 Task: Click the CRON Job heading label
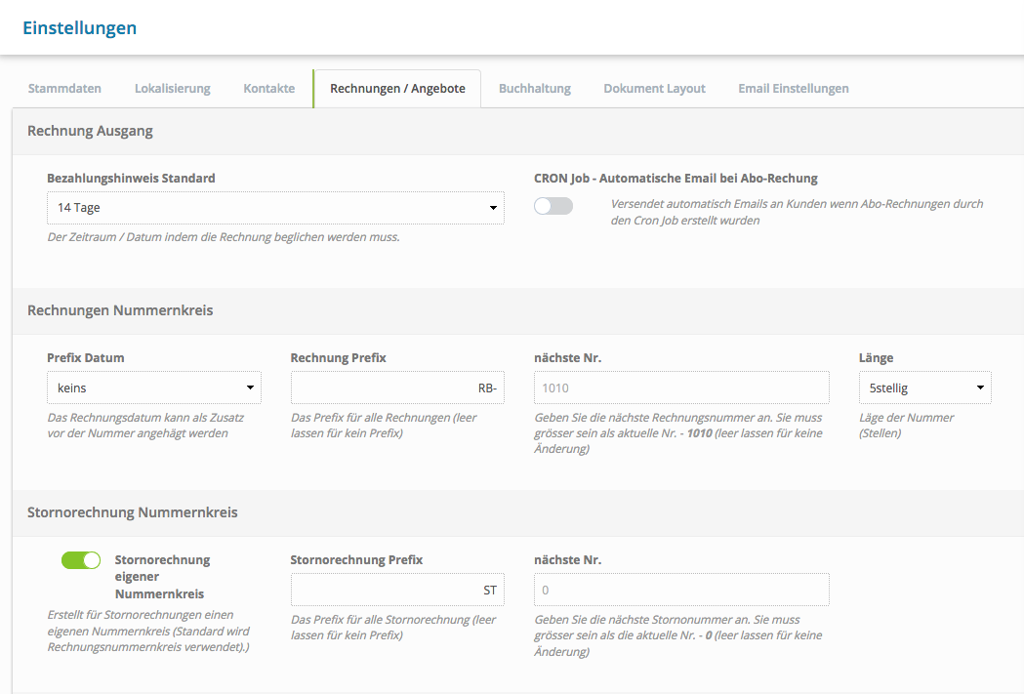676,179
